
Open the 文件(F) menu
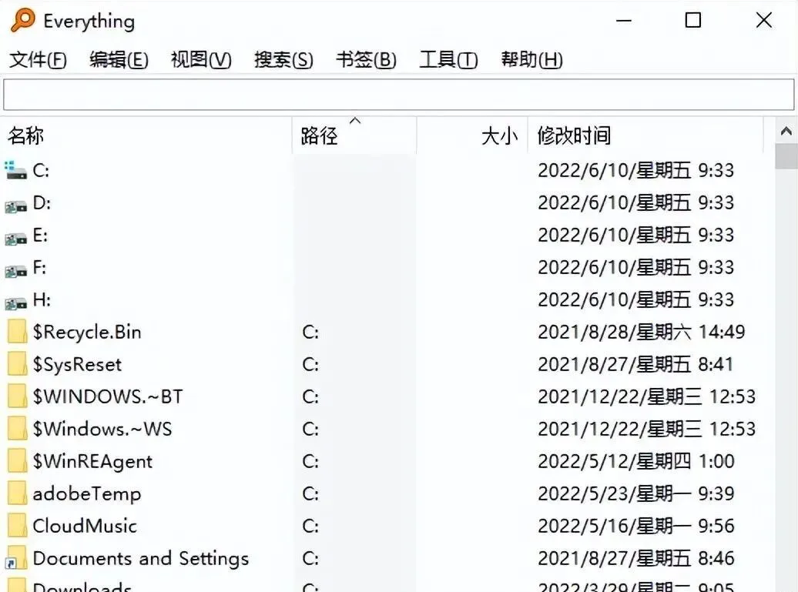point(39,59)
